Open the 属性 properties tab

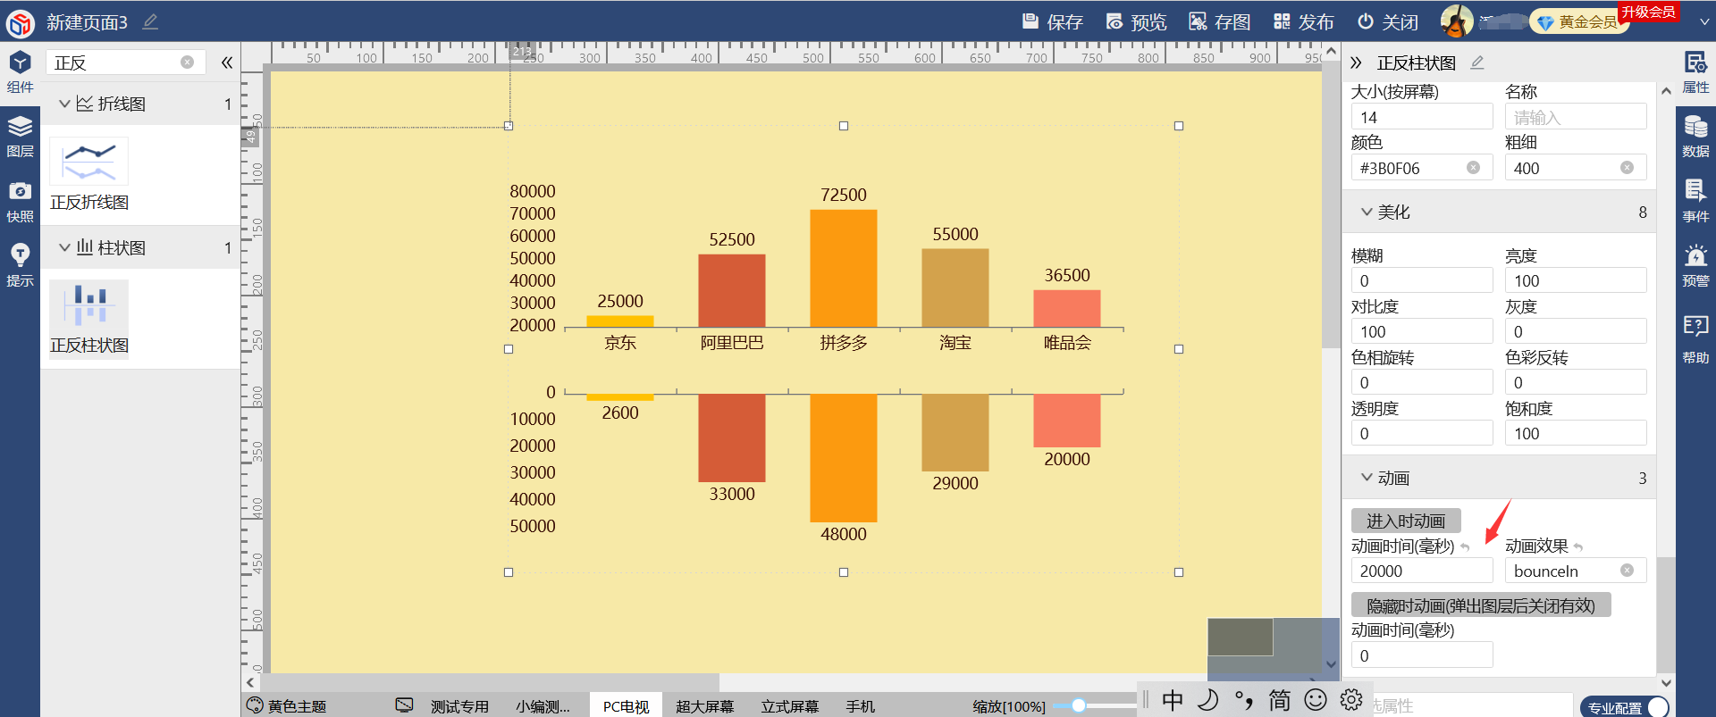tap(1695, 72)
